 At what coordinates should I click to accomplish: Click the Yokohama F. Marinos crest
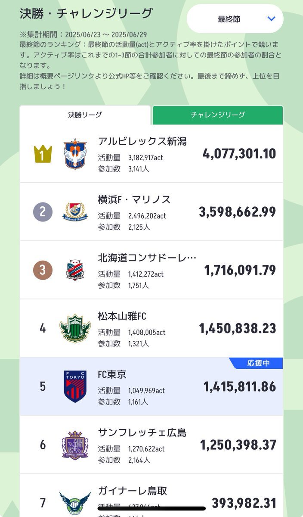click(75, 212)
